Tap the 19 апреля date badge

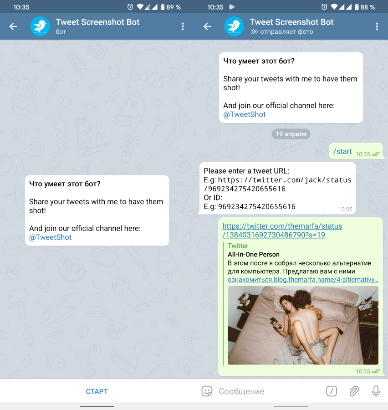coord(291,134)
